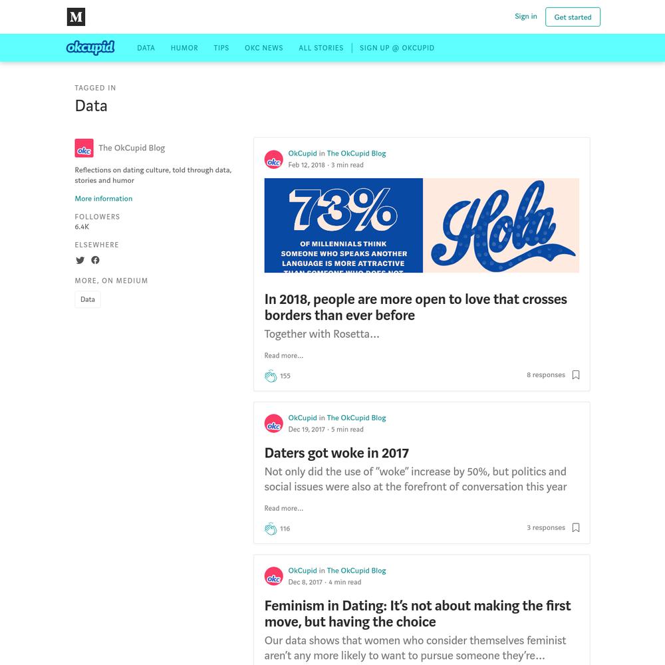Open OkCupid Facebook page icon
The image size is (665, 665).
coord(95,260)
